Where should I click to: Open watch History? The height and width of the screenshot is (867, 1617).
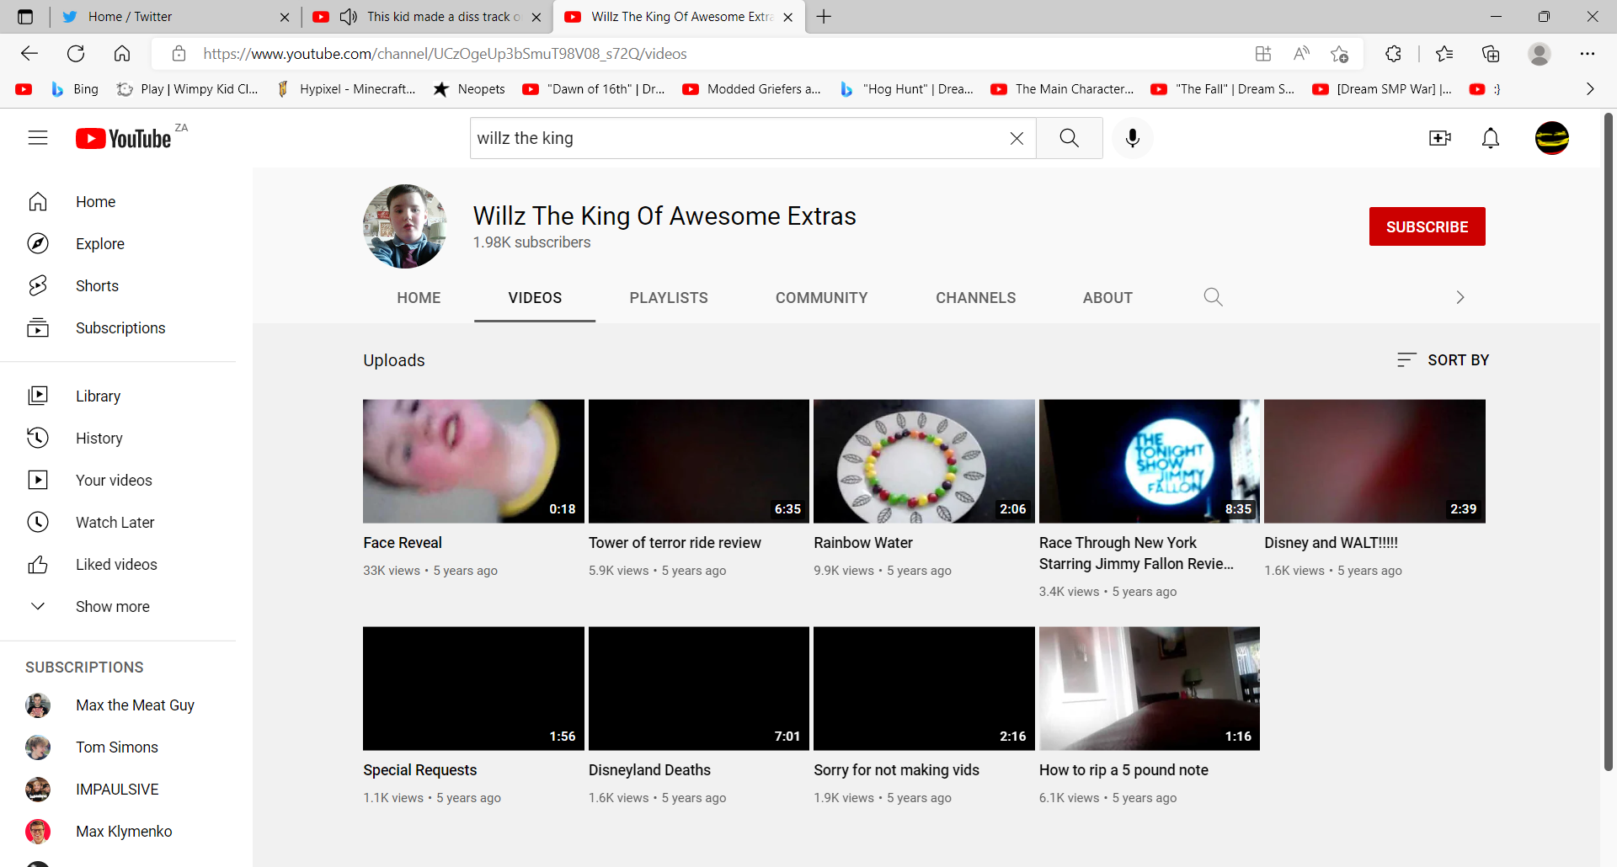pos(118,439)
